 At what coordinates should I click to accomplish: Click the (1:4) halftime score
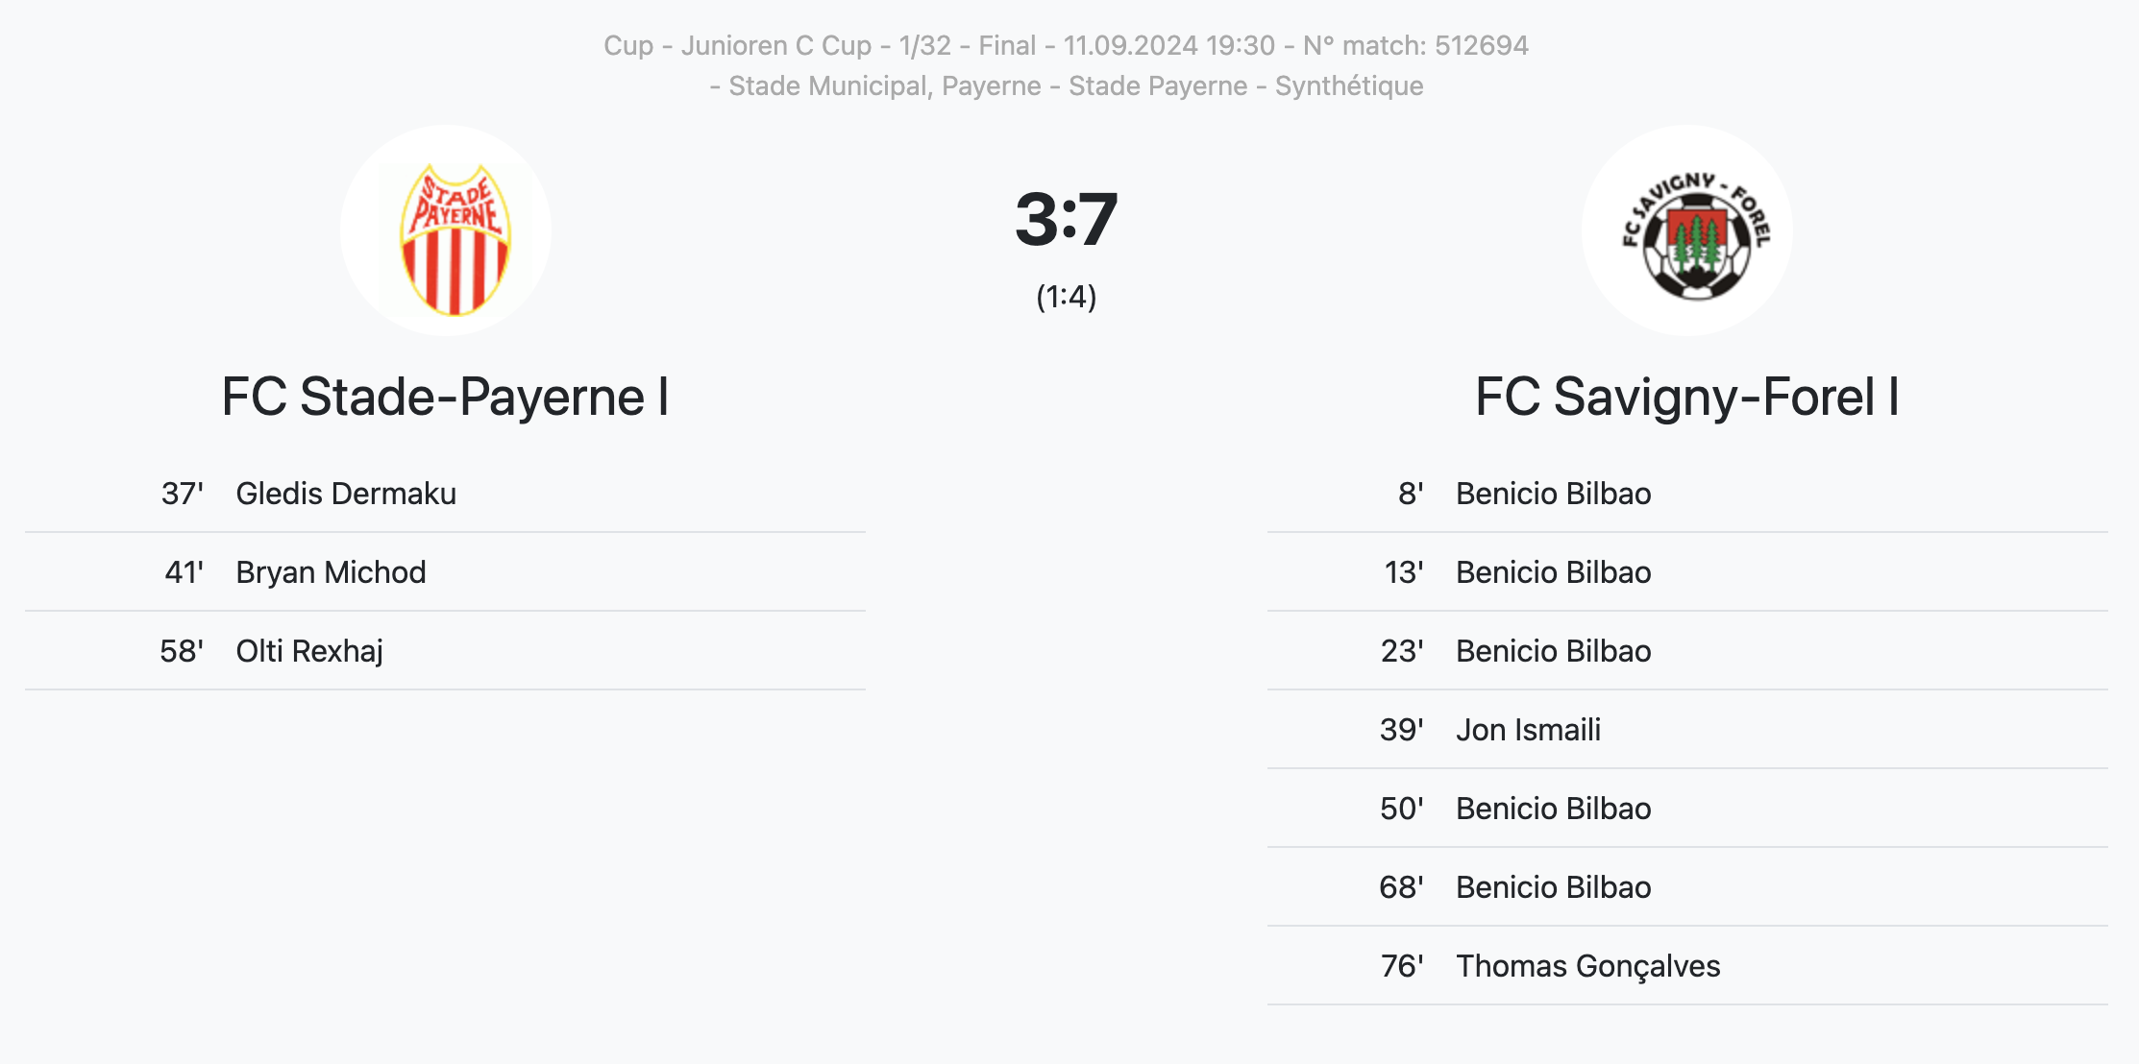pos(1067,297)
